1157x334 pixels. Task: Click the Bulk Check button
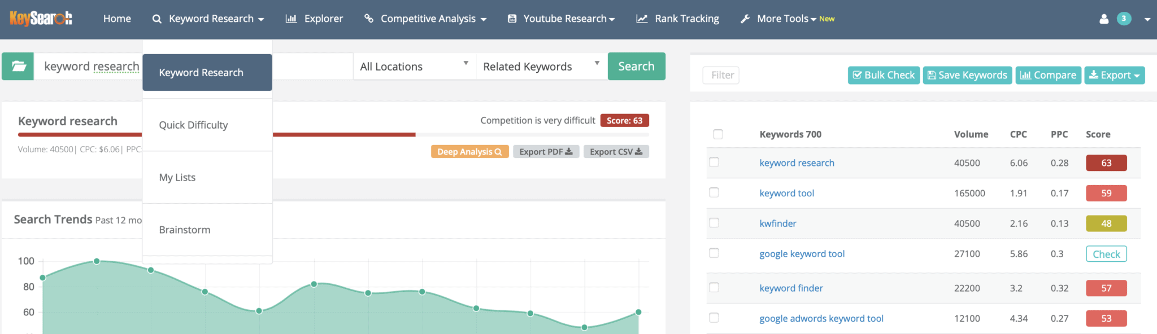884,75
